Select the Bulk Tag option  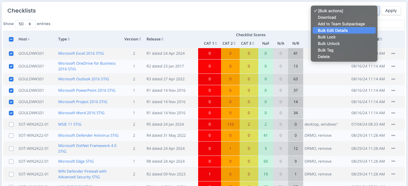[x=344, y=50]
